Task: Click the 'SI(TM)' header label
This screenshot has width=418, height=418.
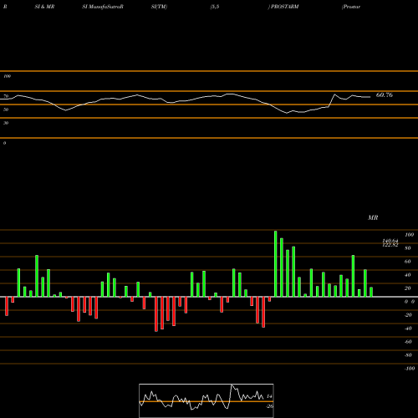Action: coord(159,7)
